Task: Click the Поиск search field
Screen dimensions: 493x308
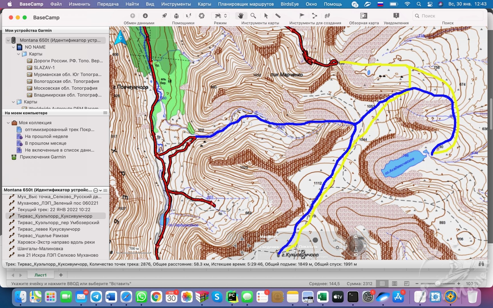Action: coord(448,16)
